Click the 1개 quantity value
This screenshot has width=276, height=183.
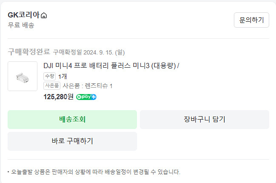(x=63, y=77)
